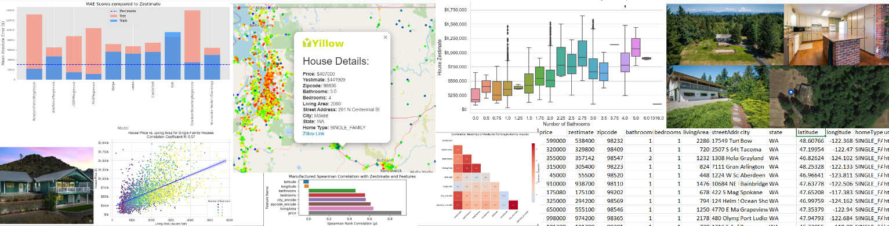Select the zipcode column header cell
This screenshot has width=889, height=226.
tap(610, 132)
